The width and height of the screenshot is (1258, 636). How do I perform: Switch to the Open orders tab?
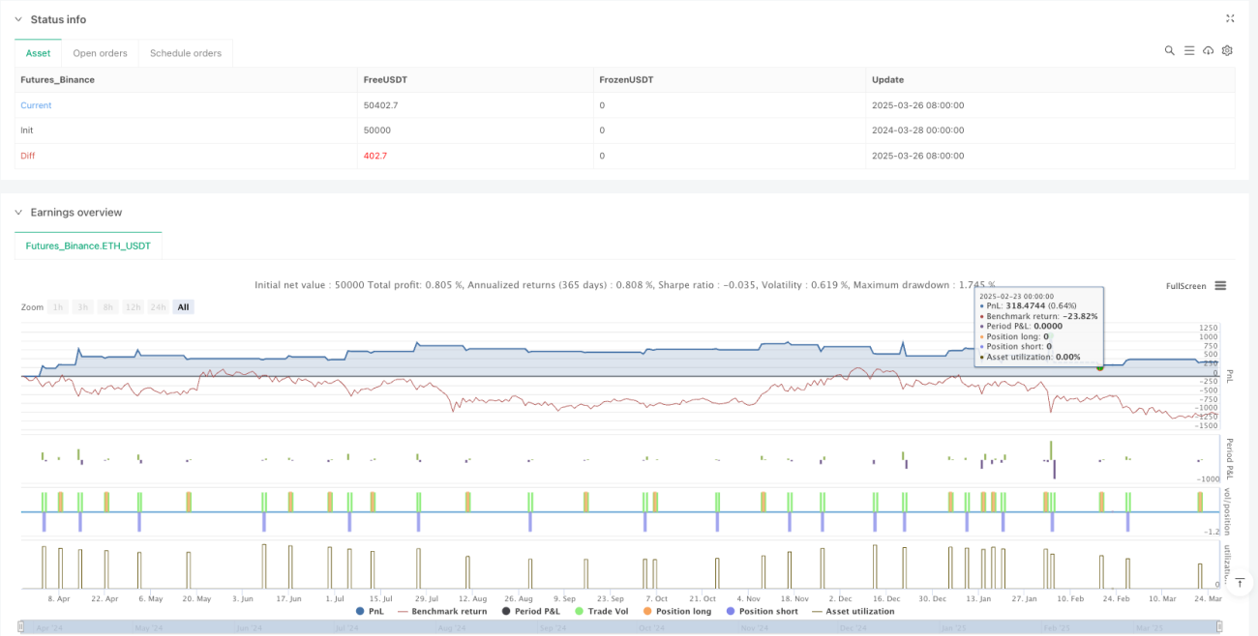(101, 53)
